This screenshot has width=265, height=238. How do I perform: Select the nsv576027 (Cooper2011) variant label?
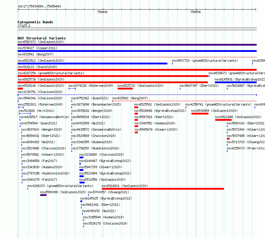pos(38,48)
